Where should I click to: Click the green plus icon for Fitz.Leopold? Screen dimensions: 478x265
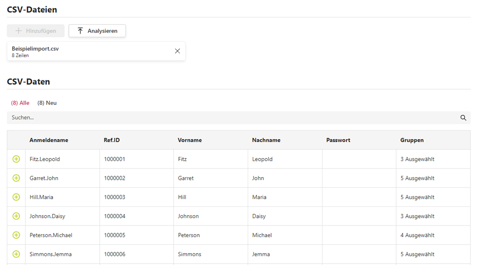coord(16,159)
